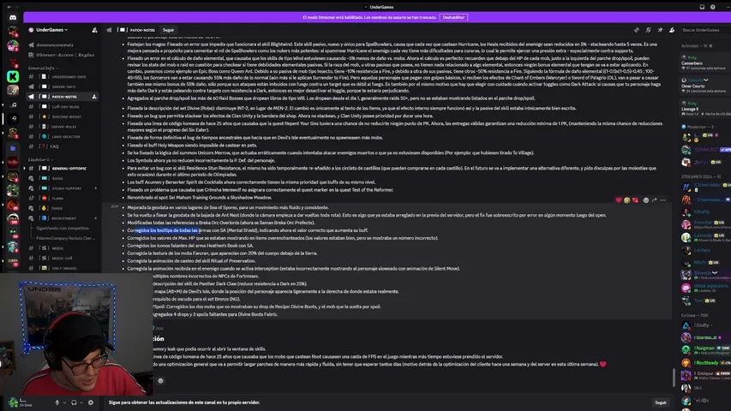Open the PalermoCompany Recluta Clan thread
731x411 pixels.
coord(65,238)
